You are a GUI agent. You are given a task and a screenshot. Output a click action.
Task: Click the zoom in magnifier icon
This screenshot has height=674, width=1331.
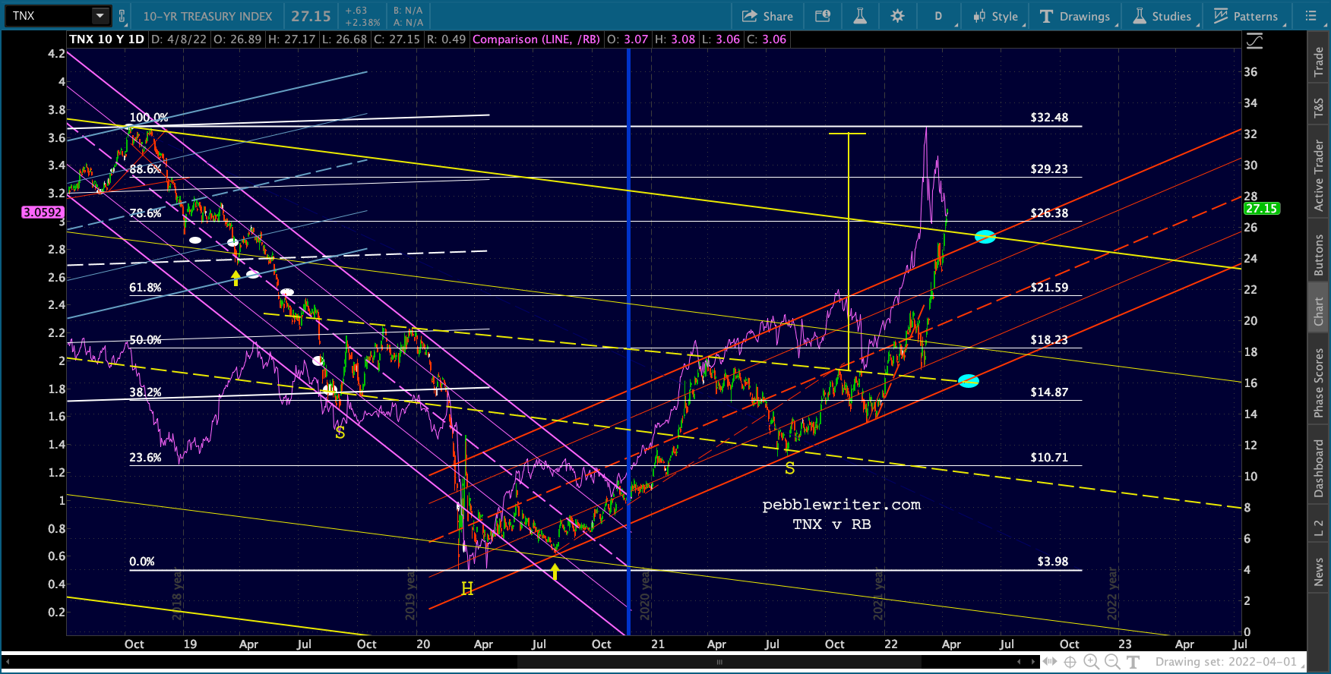click(x=1092, y=662)
